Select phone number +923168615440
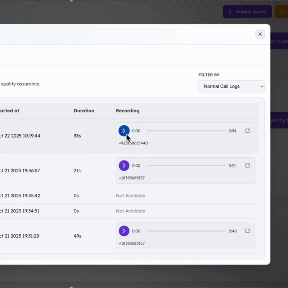Image resolution: width=288 pixels, height=288 pixels. click(x=133, y=143)
